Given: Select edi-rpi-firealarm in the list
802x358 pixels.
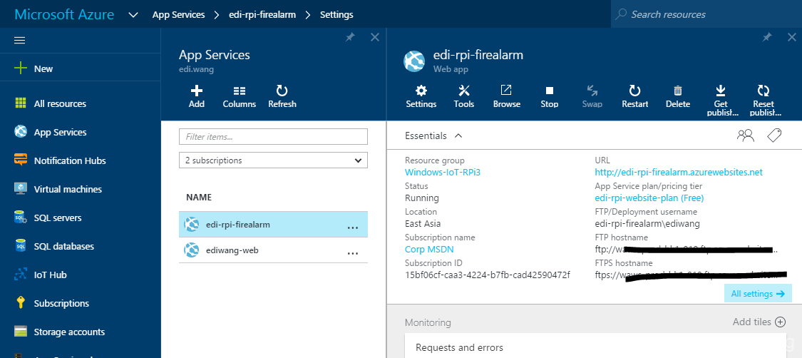Looking at the screenshot, I should click(273, 225).
